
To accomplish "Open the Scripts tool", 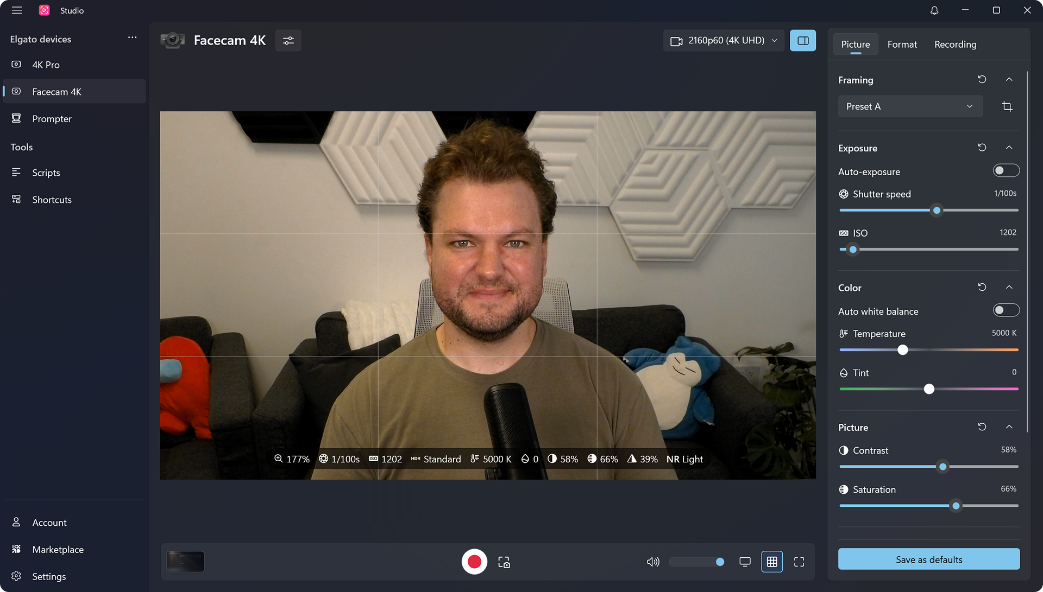I will coord(74,173).
